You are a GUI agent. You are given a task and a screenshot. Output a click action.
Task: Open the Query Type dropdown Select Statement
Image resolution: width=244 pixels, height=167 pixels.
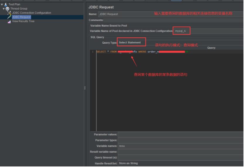click(x=180, y=42)
